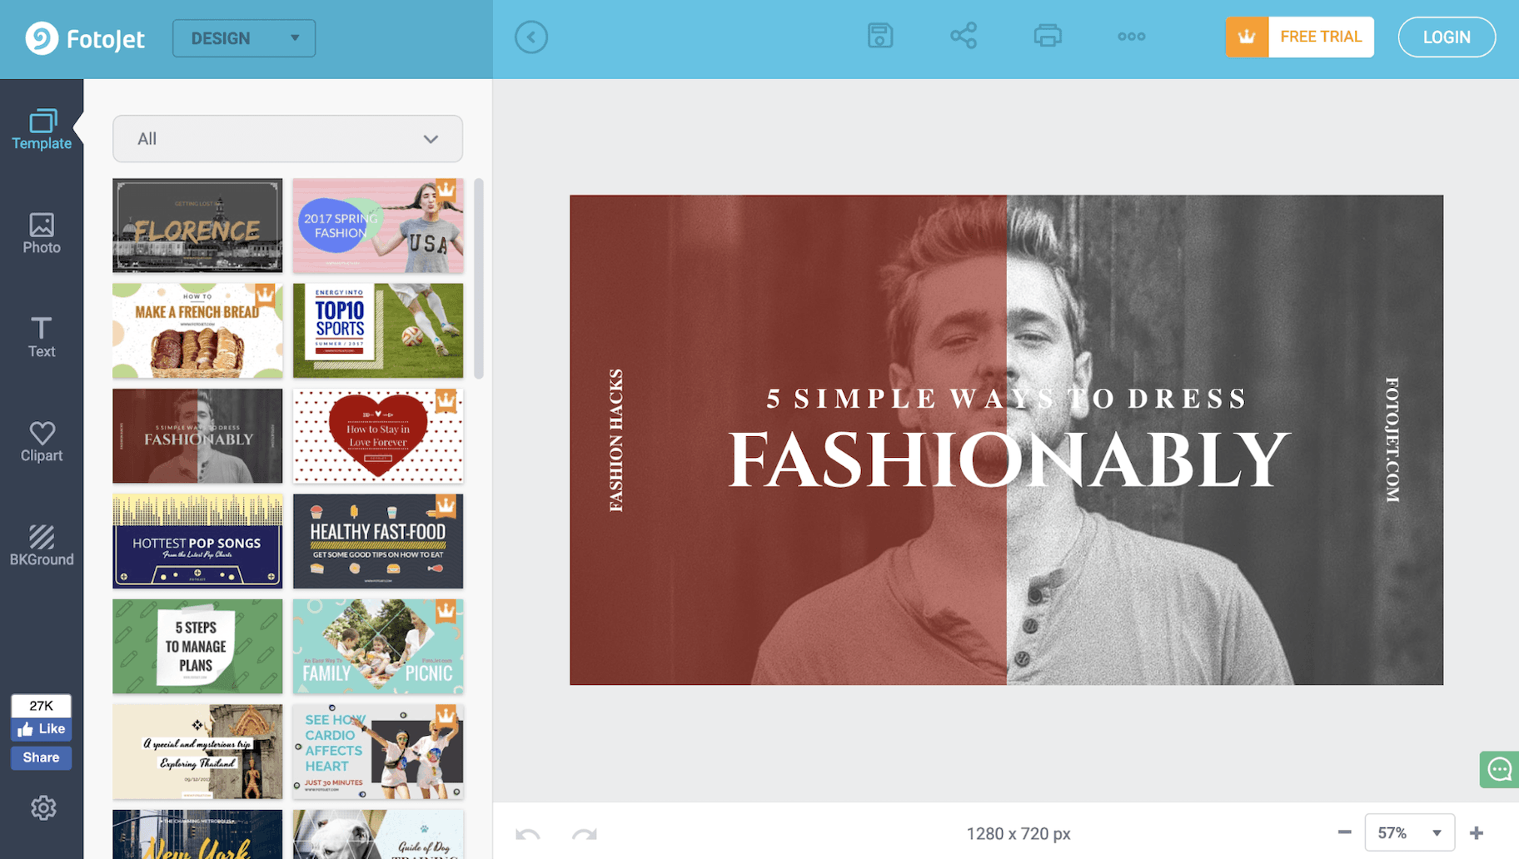This screenshot has height=859, width=1519.
Task: Click the print icon
Action: tap(1047, 37)
